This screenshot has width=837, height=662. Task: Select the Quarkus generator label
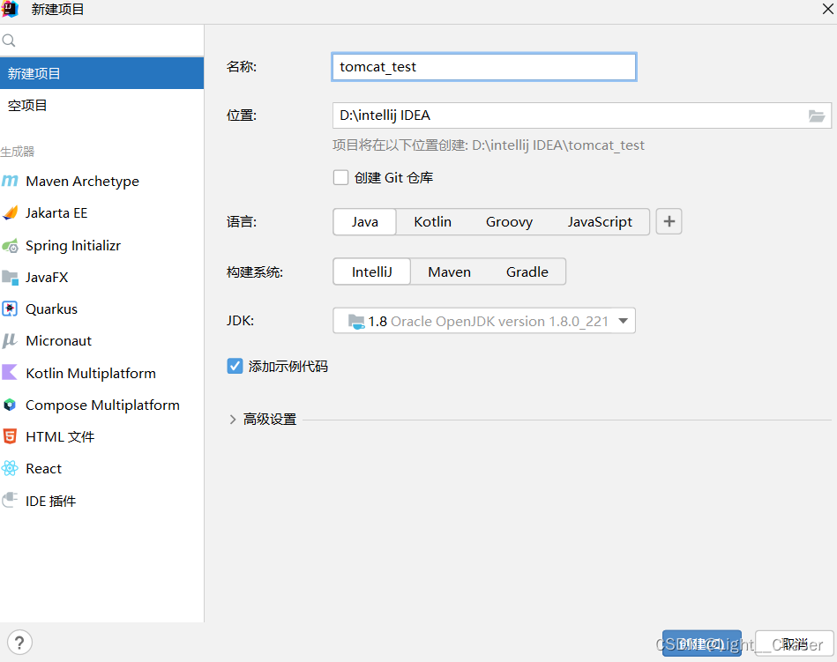point(51,309)
